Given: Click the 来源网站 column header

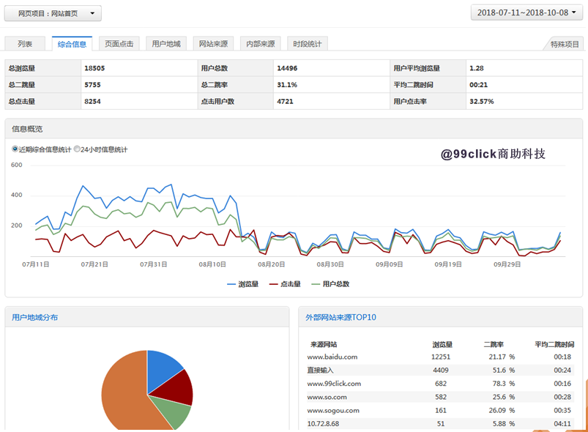Looking at the screenshot, I should pyautogui.click(x=324, y=344).
